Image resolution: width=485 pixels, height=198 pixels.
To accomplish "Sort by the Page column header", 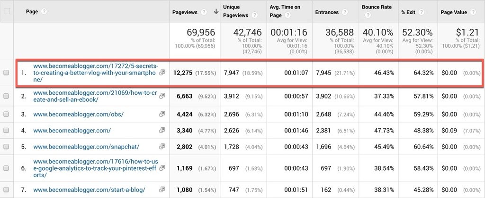I will click(32, 11).
